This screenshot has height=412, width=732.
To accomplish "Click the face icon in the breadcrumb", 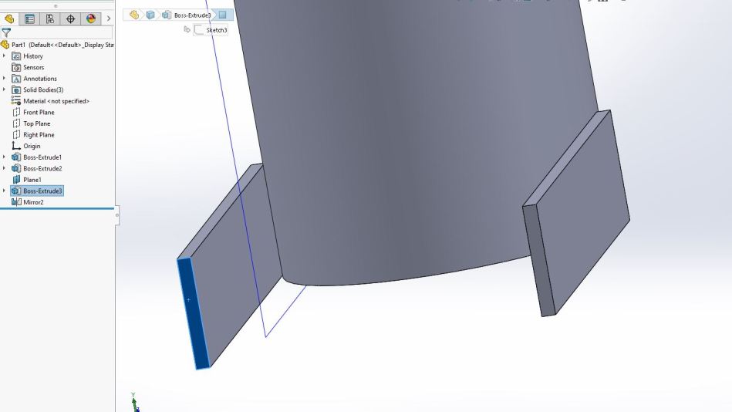I will click(x=223, y=15).
